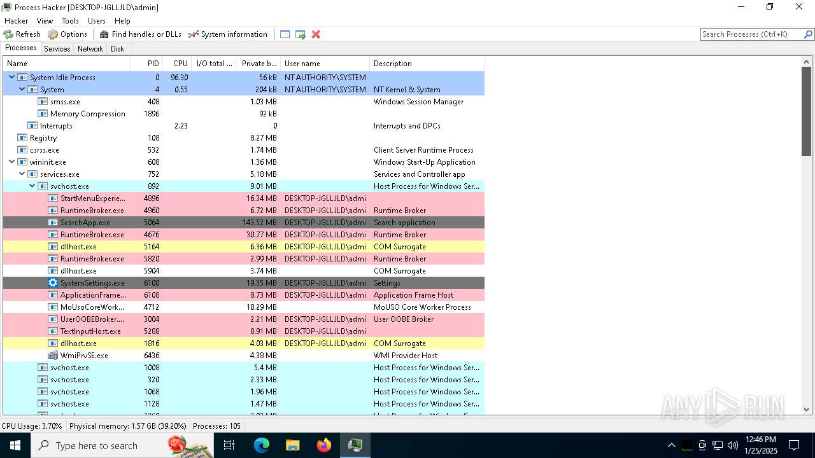Select the Interrupts row

(244, 126)
